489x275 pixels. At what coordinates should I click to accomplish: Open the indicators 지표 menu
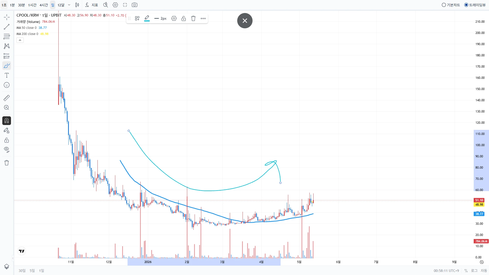click(x=92, y=5)
